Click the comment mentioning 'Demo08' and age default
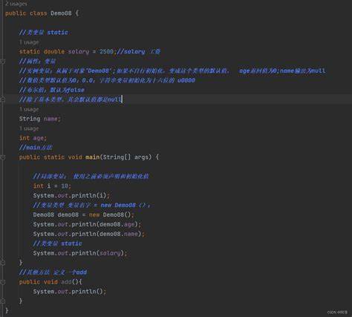 pos(172,71)
